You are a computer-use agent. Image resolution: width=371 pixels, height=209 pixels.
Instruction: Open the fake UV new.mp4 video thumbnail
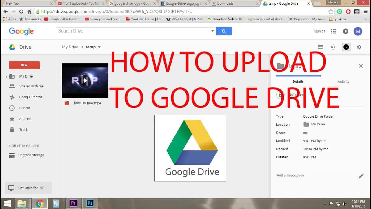click(x=85, y=80)
